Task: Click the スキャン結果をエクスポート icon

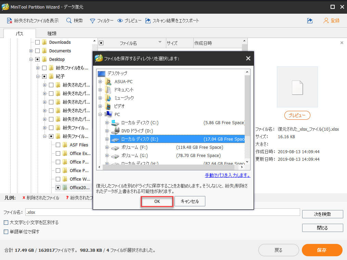Action: click(x=148, y=21)
